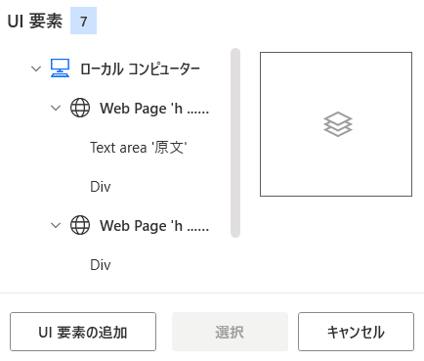Click the empty element preview box
Image resolution: width=424 pixels, height=361 pixels.
pos(336,124)
